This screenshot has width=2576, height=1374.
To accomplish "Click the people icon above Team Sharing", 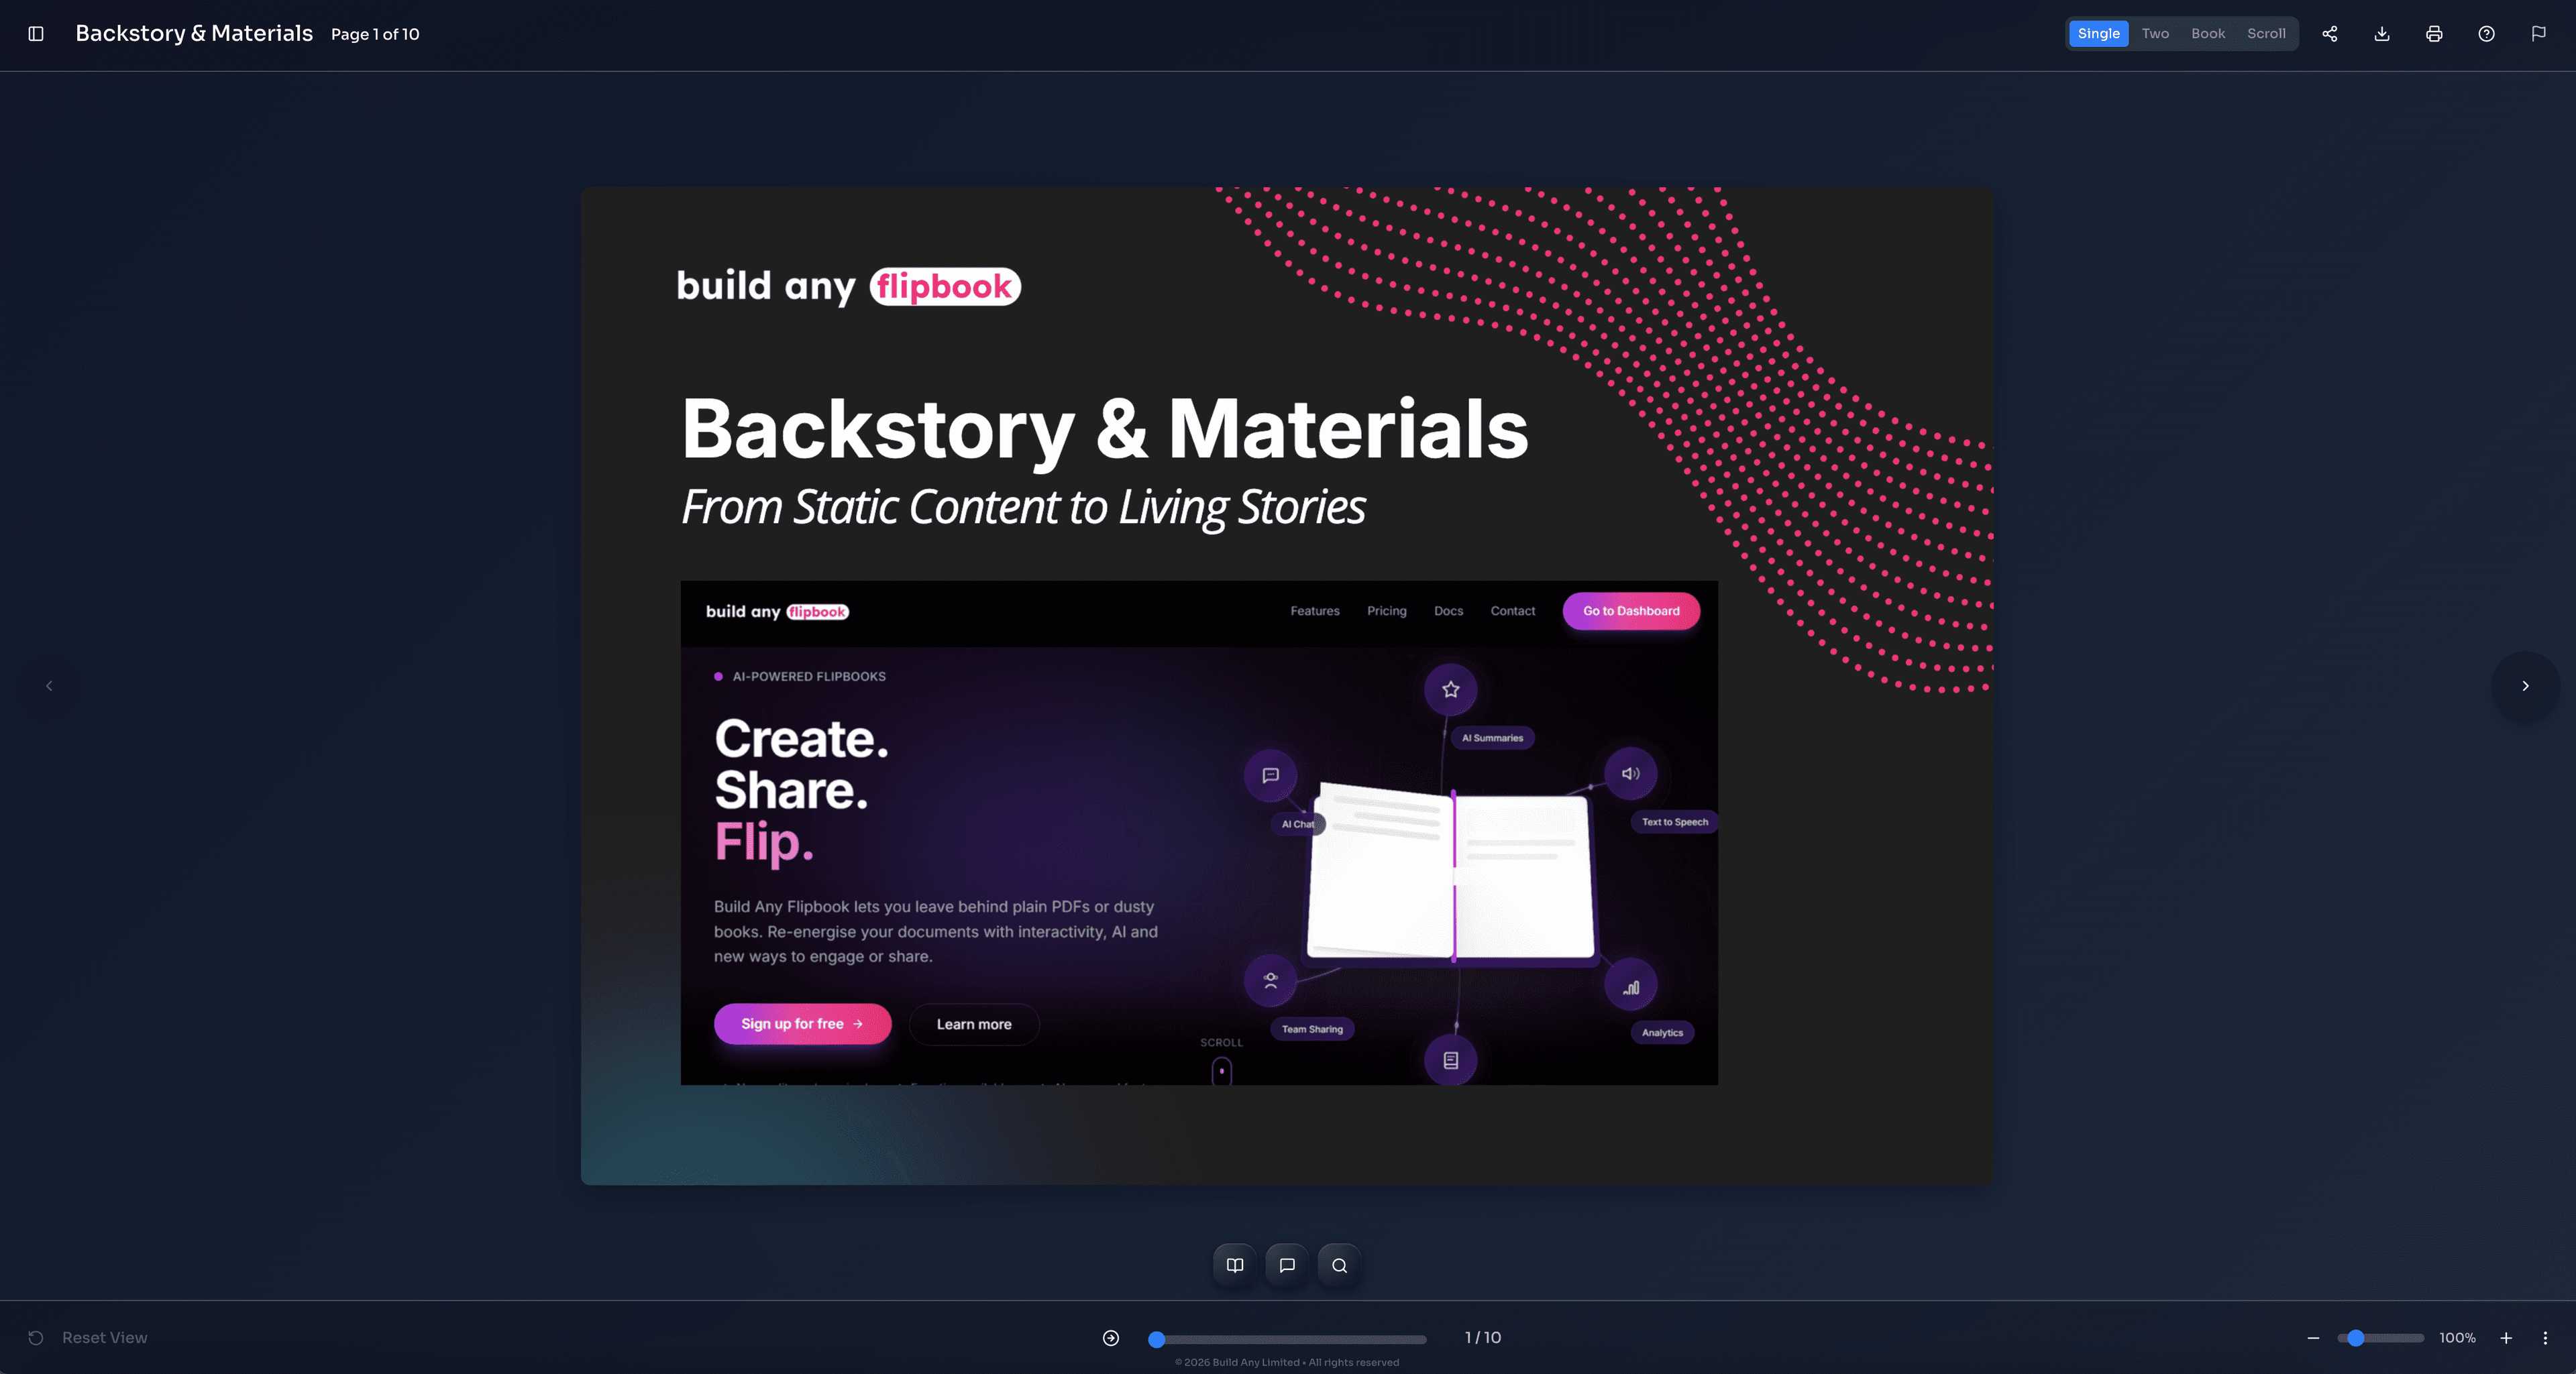I will click(x=1270, y=980).
